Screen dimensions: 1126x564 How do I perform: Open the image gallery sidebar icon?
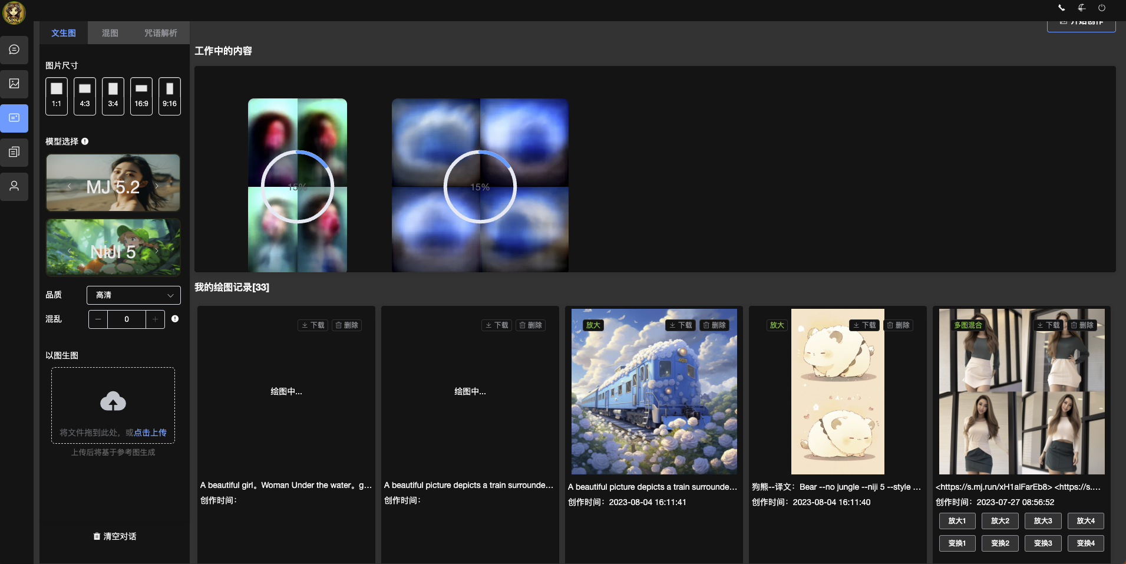[x=14, y=84]
